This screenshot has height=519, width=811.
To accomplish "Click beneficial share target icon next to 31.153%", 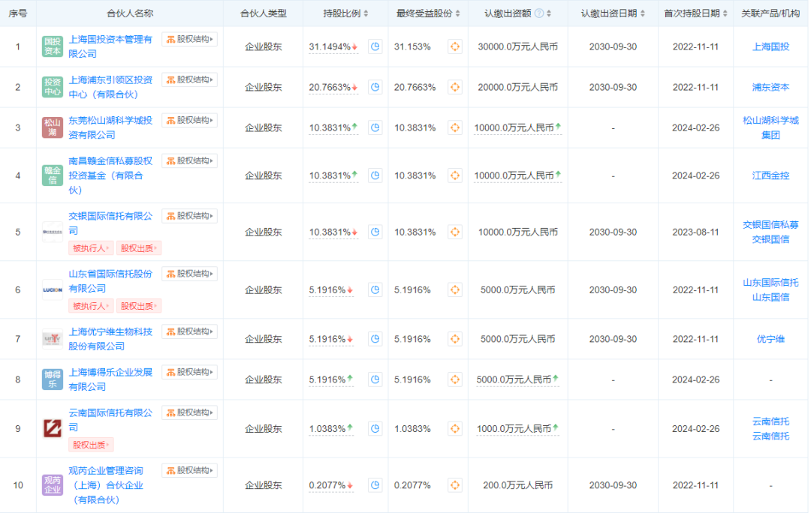I will [x=455, y=46].
